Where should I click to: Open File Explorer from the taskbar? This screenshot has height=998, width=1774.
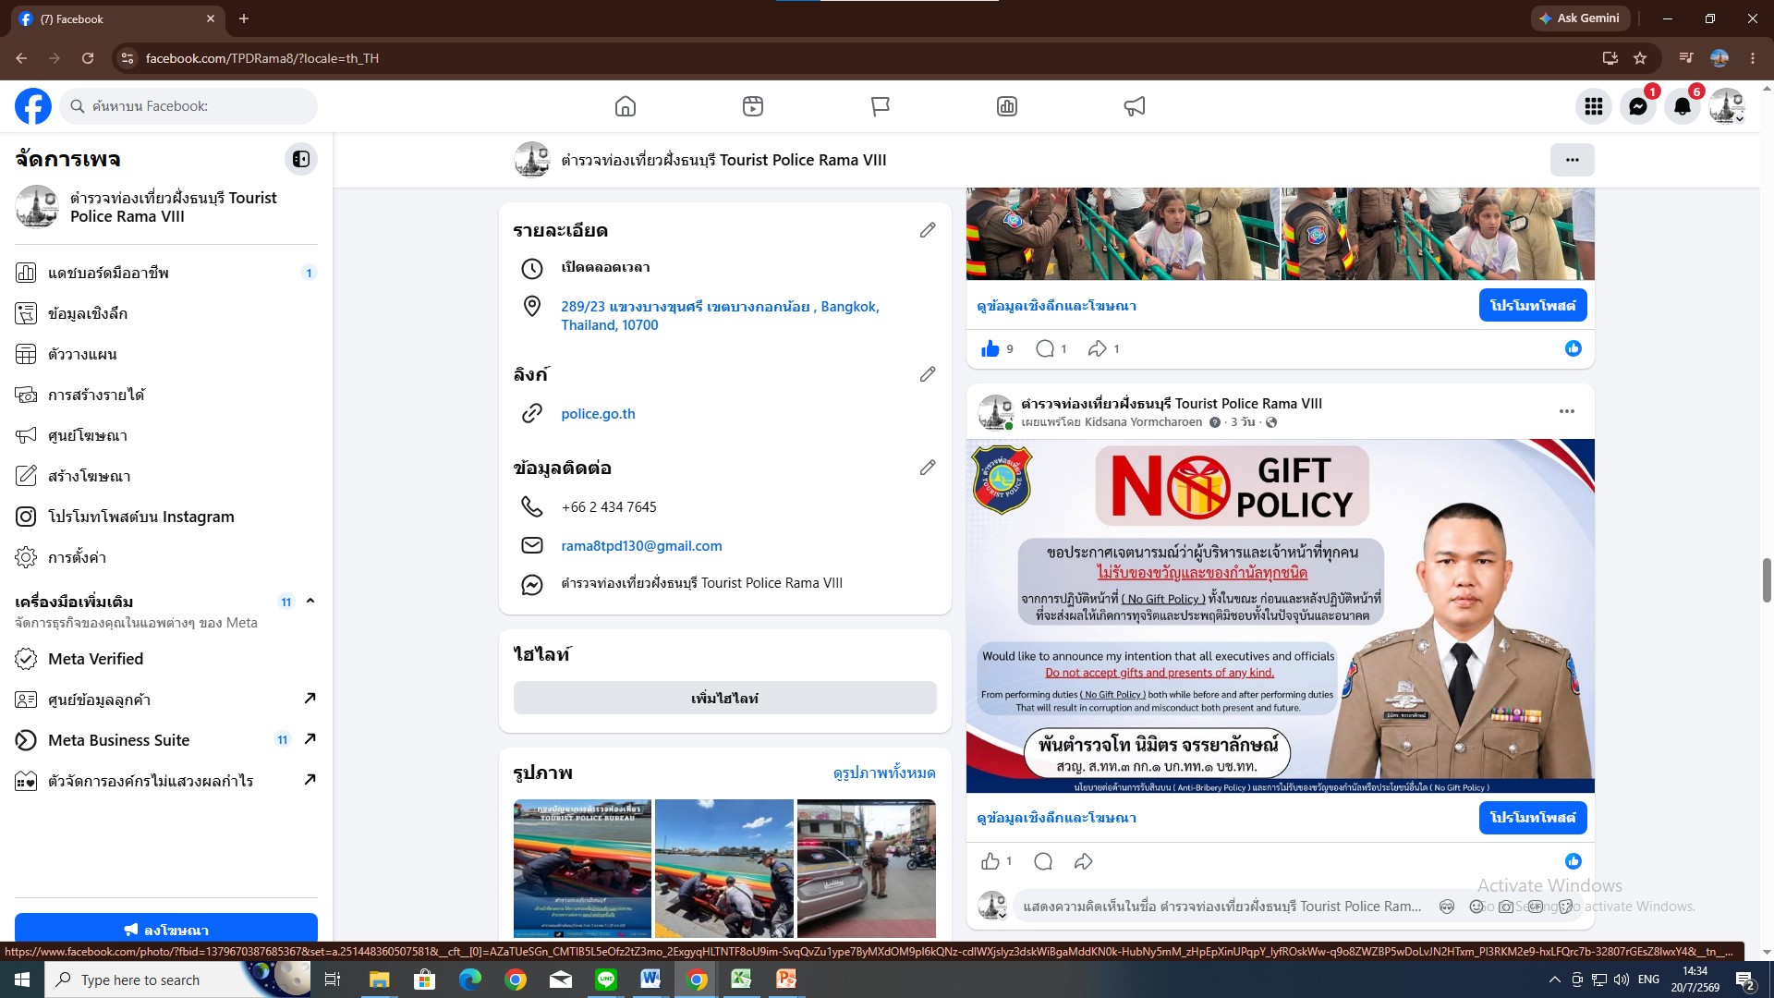[380, 980]
